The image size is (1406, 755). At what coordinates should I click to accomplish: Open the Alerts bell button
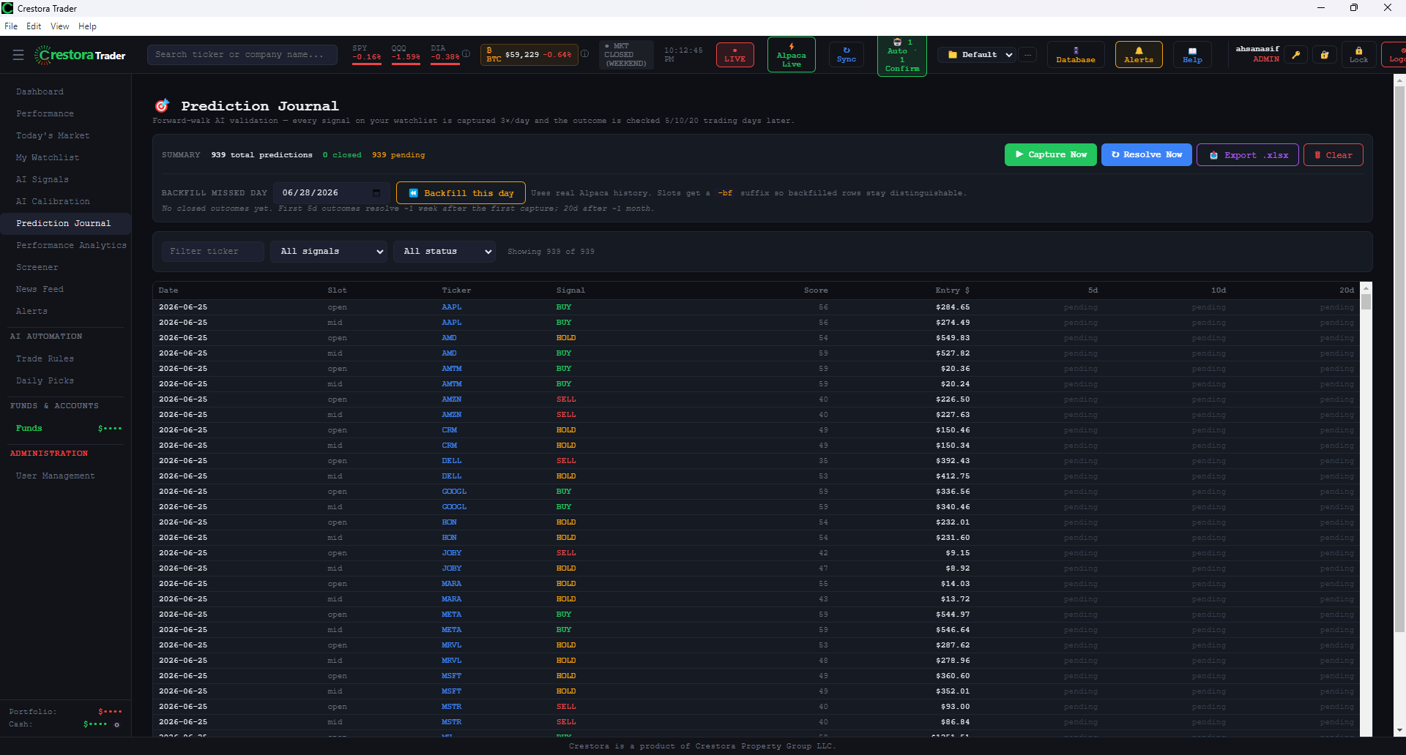pos(1138,55)
